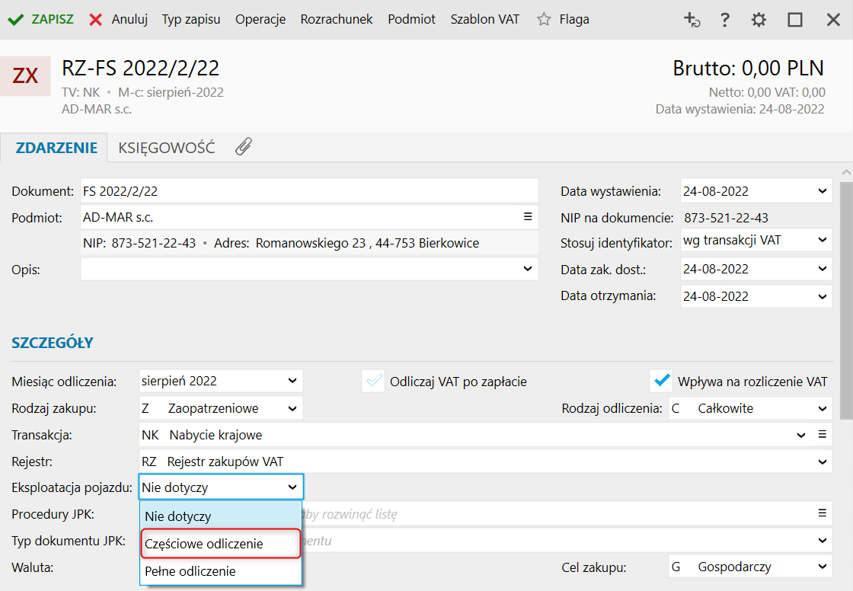Click the Flaga star icon

click(544, 20)
